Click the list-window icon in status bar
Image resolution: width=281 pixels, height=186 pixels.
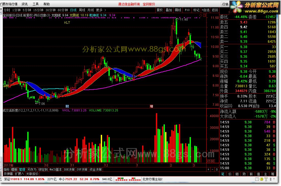coord(257,179)
